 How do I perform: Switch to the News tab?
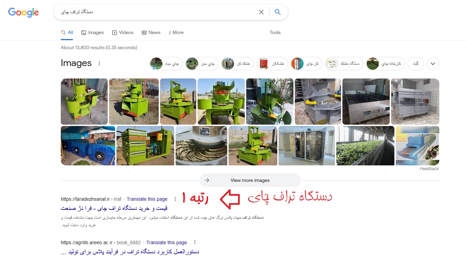coord(151,32)
